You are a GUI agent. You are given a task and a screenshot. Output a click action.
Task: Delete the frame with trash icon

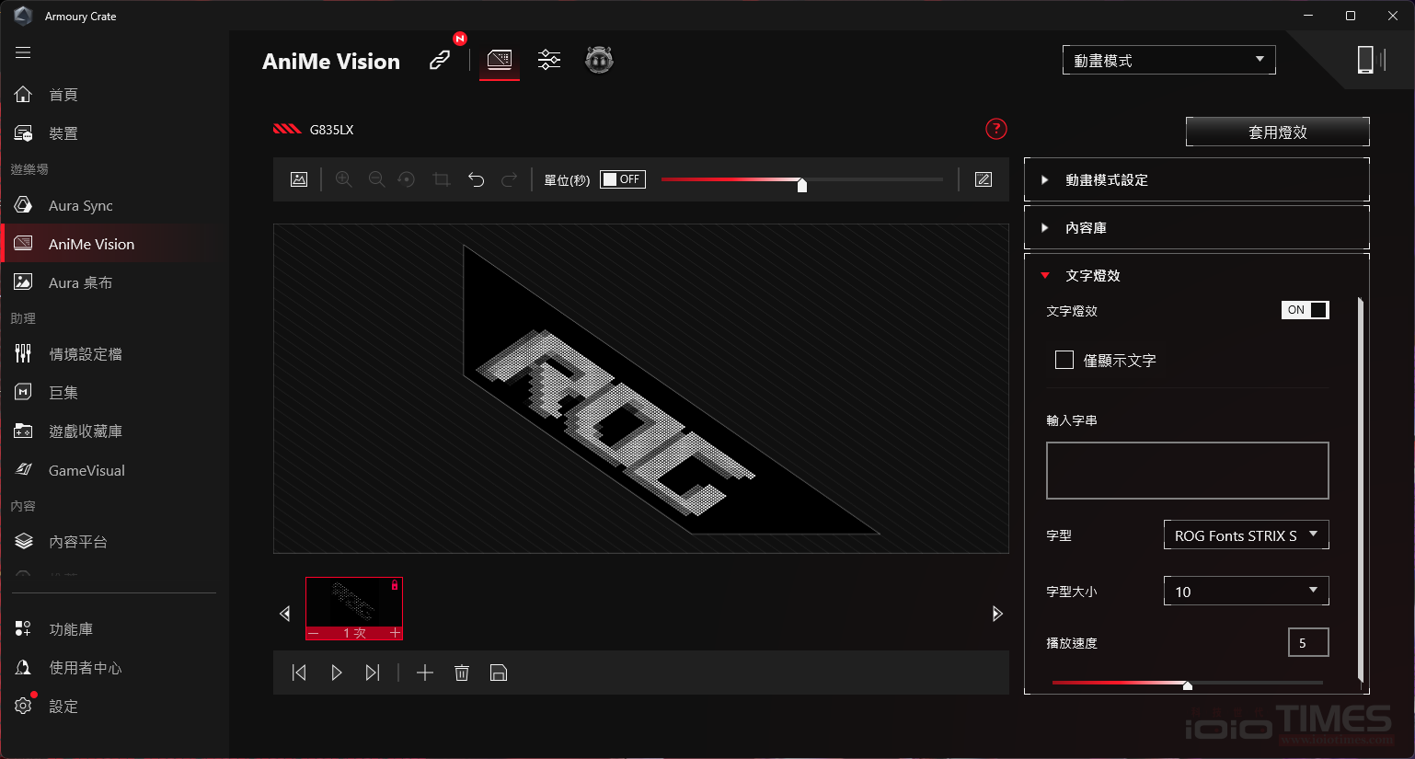pos(462,673)
